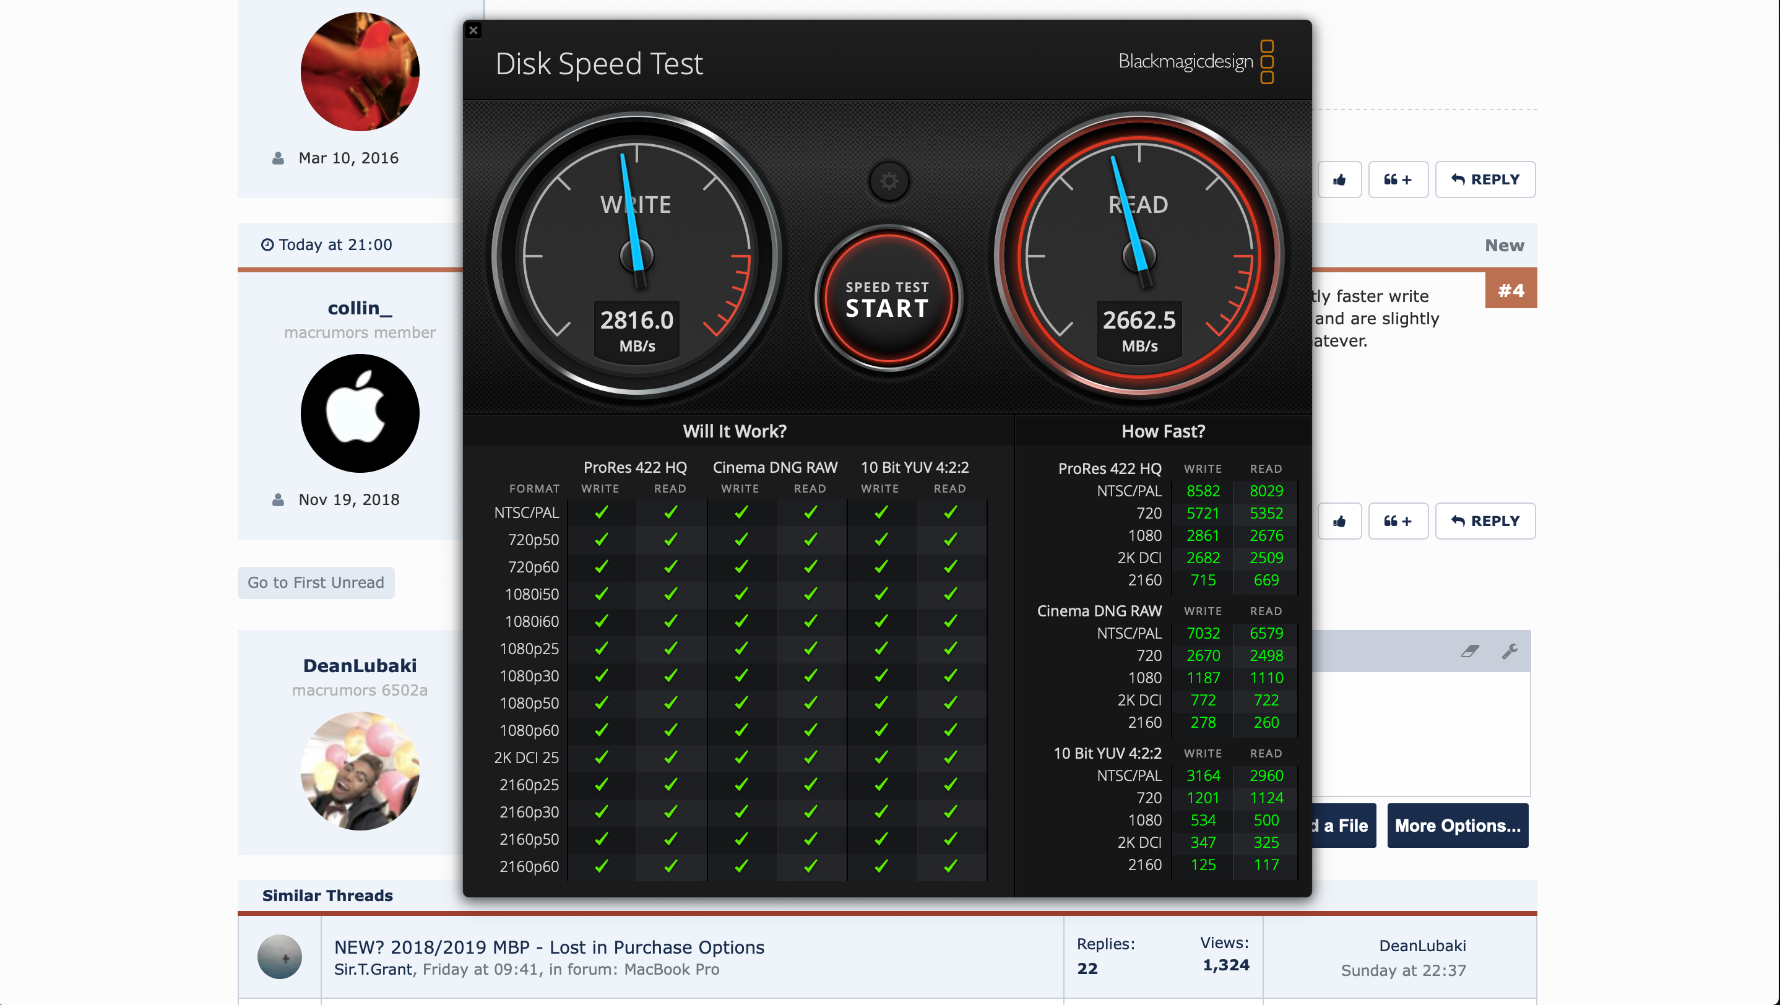The height and width of the screenshot is (1005, 1780).
Task: Click the 2160p60 10 Bit YUV read checkmark
Action: [x=951, y=866]
